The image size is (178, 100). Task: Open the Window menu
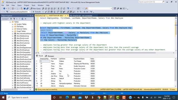pos(41,5)
